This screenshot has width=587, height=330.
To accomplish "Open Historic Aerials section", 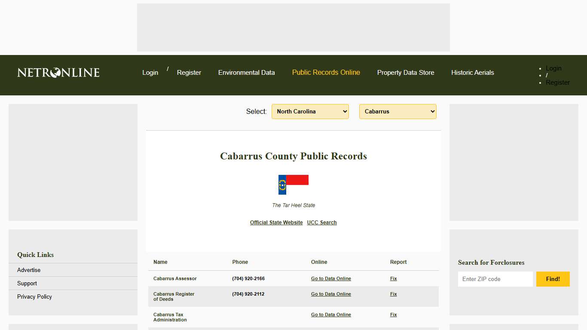I will (472, 72).
